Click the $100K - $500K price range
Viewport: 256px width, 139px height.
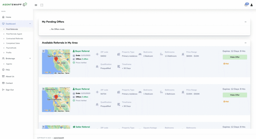tap(193, 94)
